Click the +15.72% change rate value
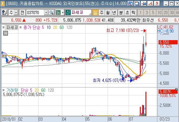The image size is (179, 122). [50, 20]
